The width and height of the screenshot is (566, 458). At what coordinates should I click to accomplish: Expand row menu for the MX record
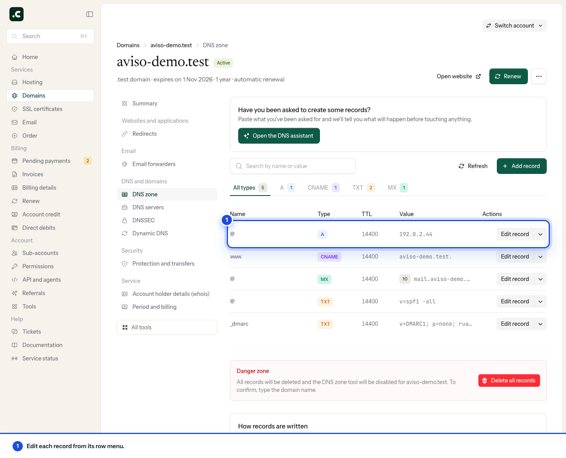tap(540, 279)
